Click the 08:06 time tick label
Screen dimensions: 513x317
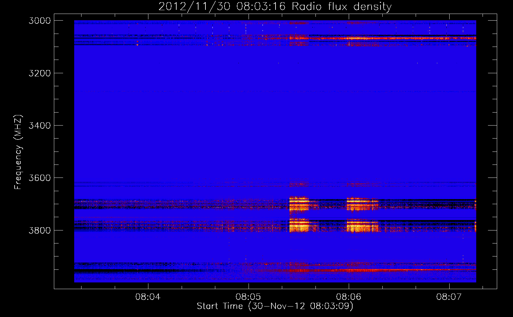tap(349, 297)
